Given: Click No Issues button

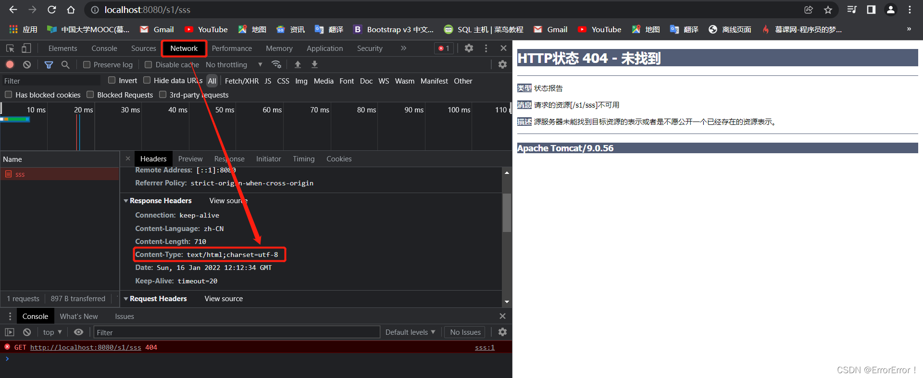Looking at the screenshot, I should tap(465, 332).
